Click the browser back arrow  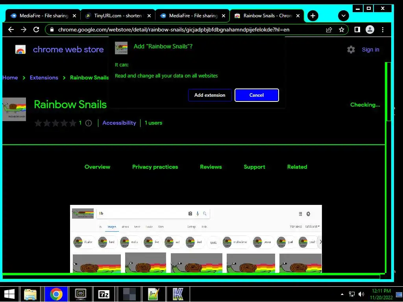[11, 29]
